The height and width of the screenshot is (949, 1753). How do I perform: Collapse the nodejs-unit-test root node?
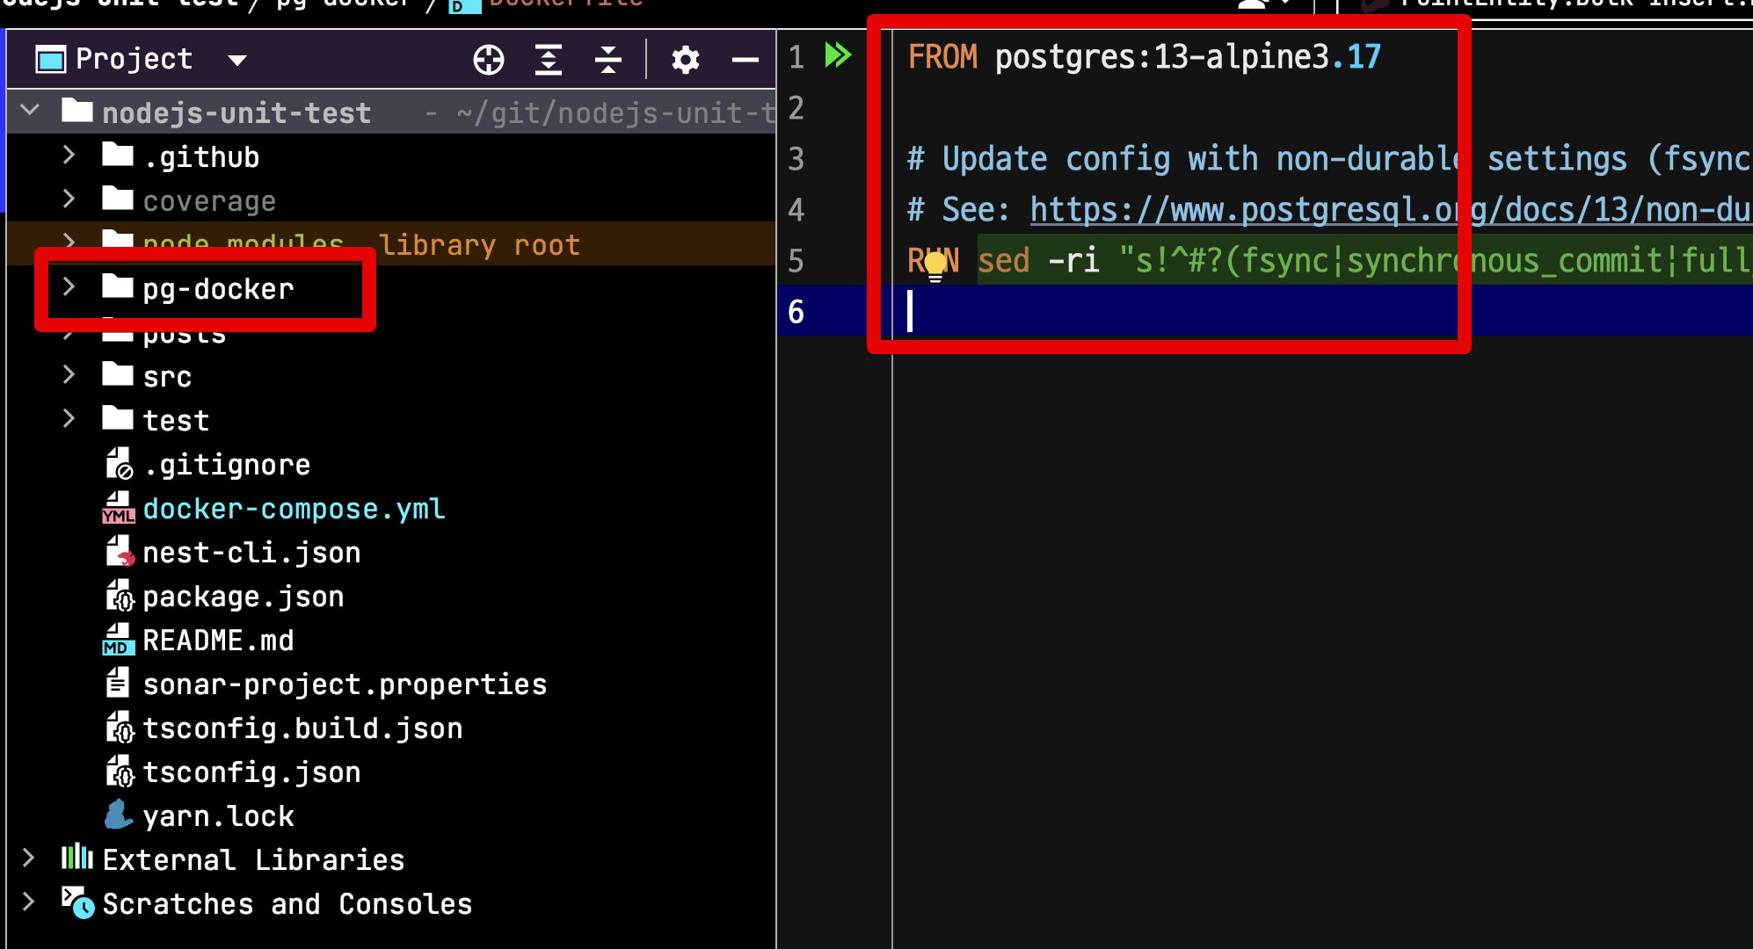(30, 111)
